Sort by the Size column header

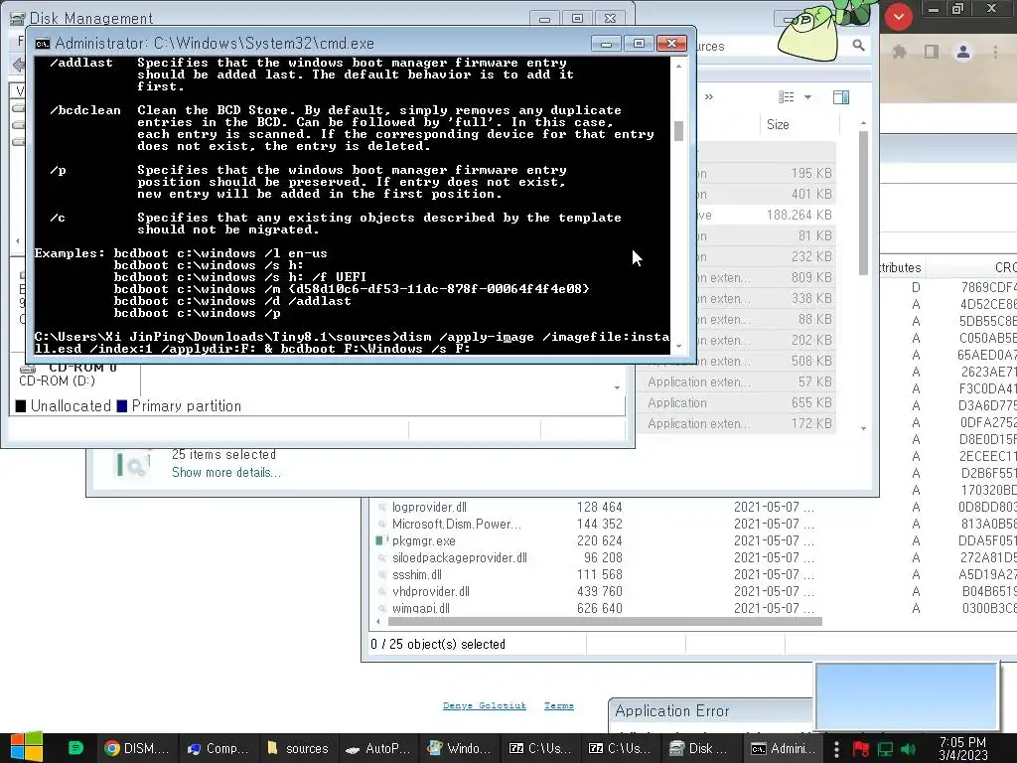click(x=778, y=124)
